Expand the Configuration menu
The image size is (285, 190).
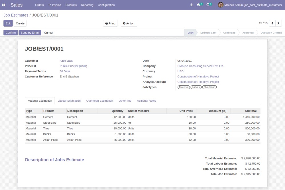(106, 5)
